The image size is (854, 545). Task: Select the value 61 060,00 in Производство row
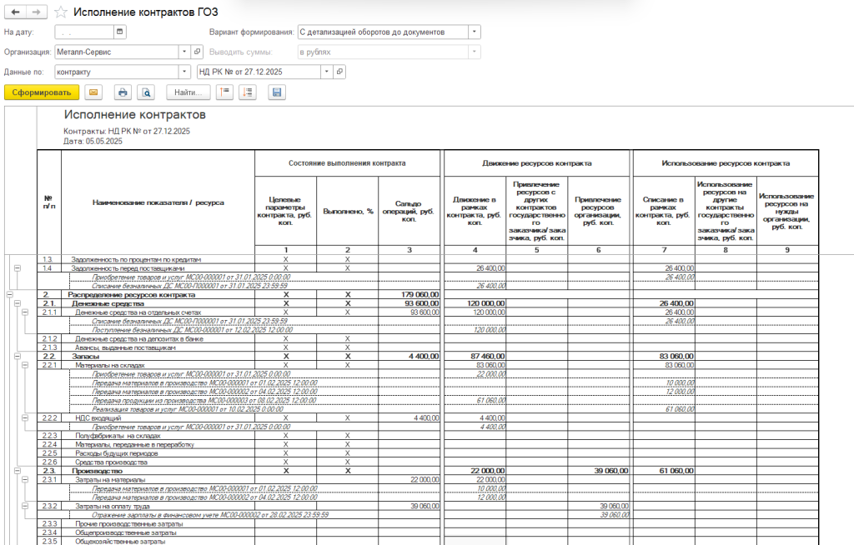pyautogui.click(x=676, y=471)
